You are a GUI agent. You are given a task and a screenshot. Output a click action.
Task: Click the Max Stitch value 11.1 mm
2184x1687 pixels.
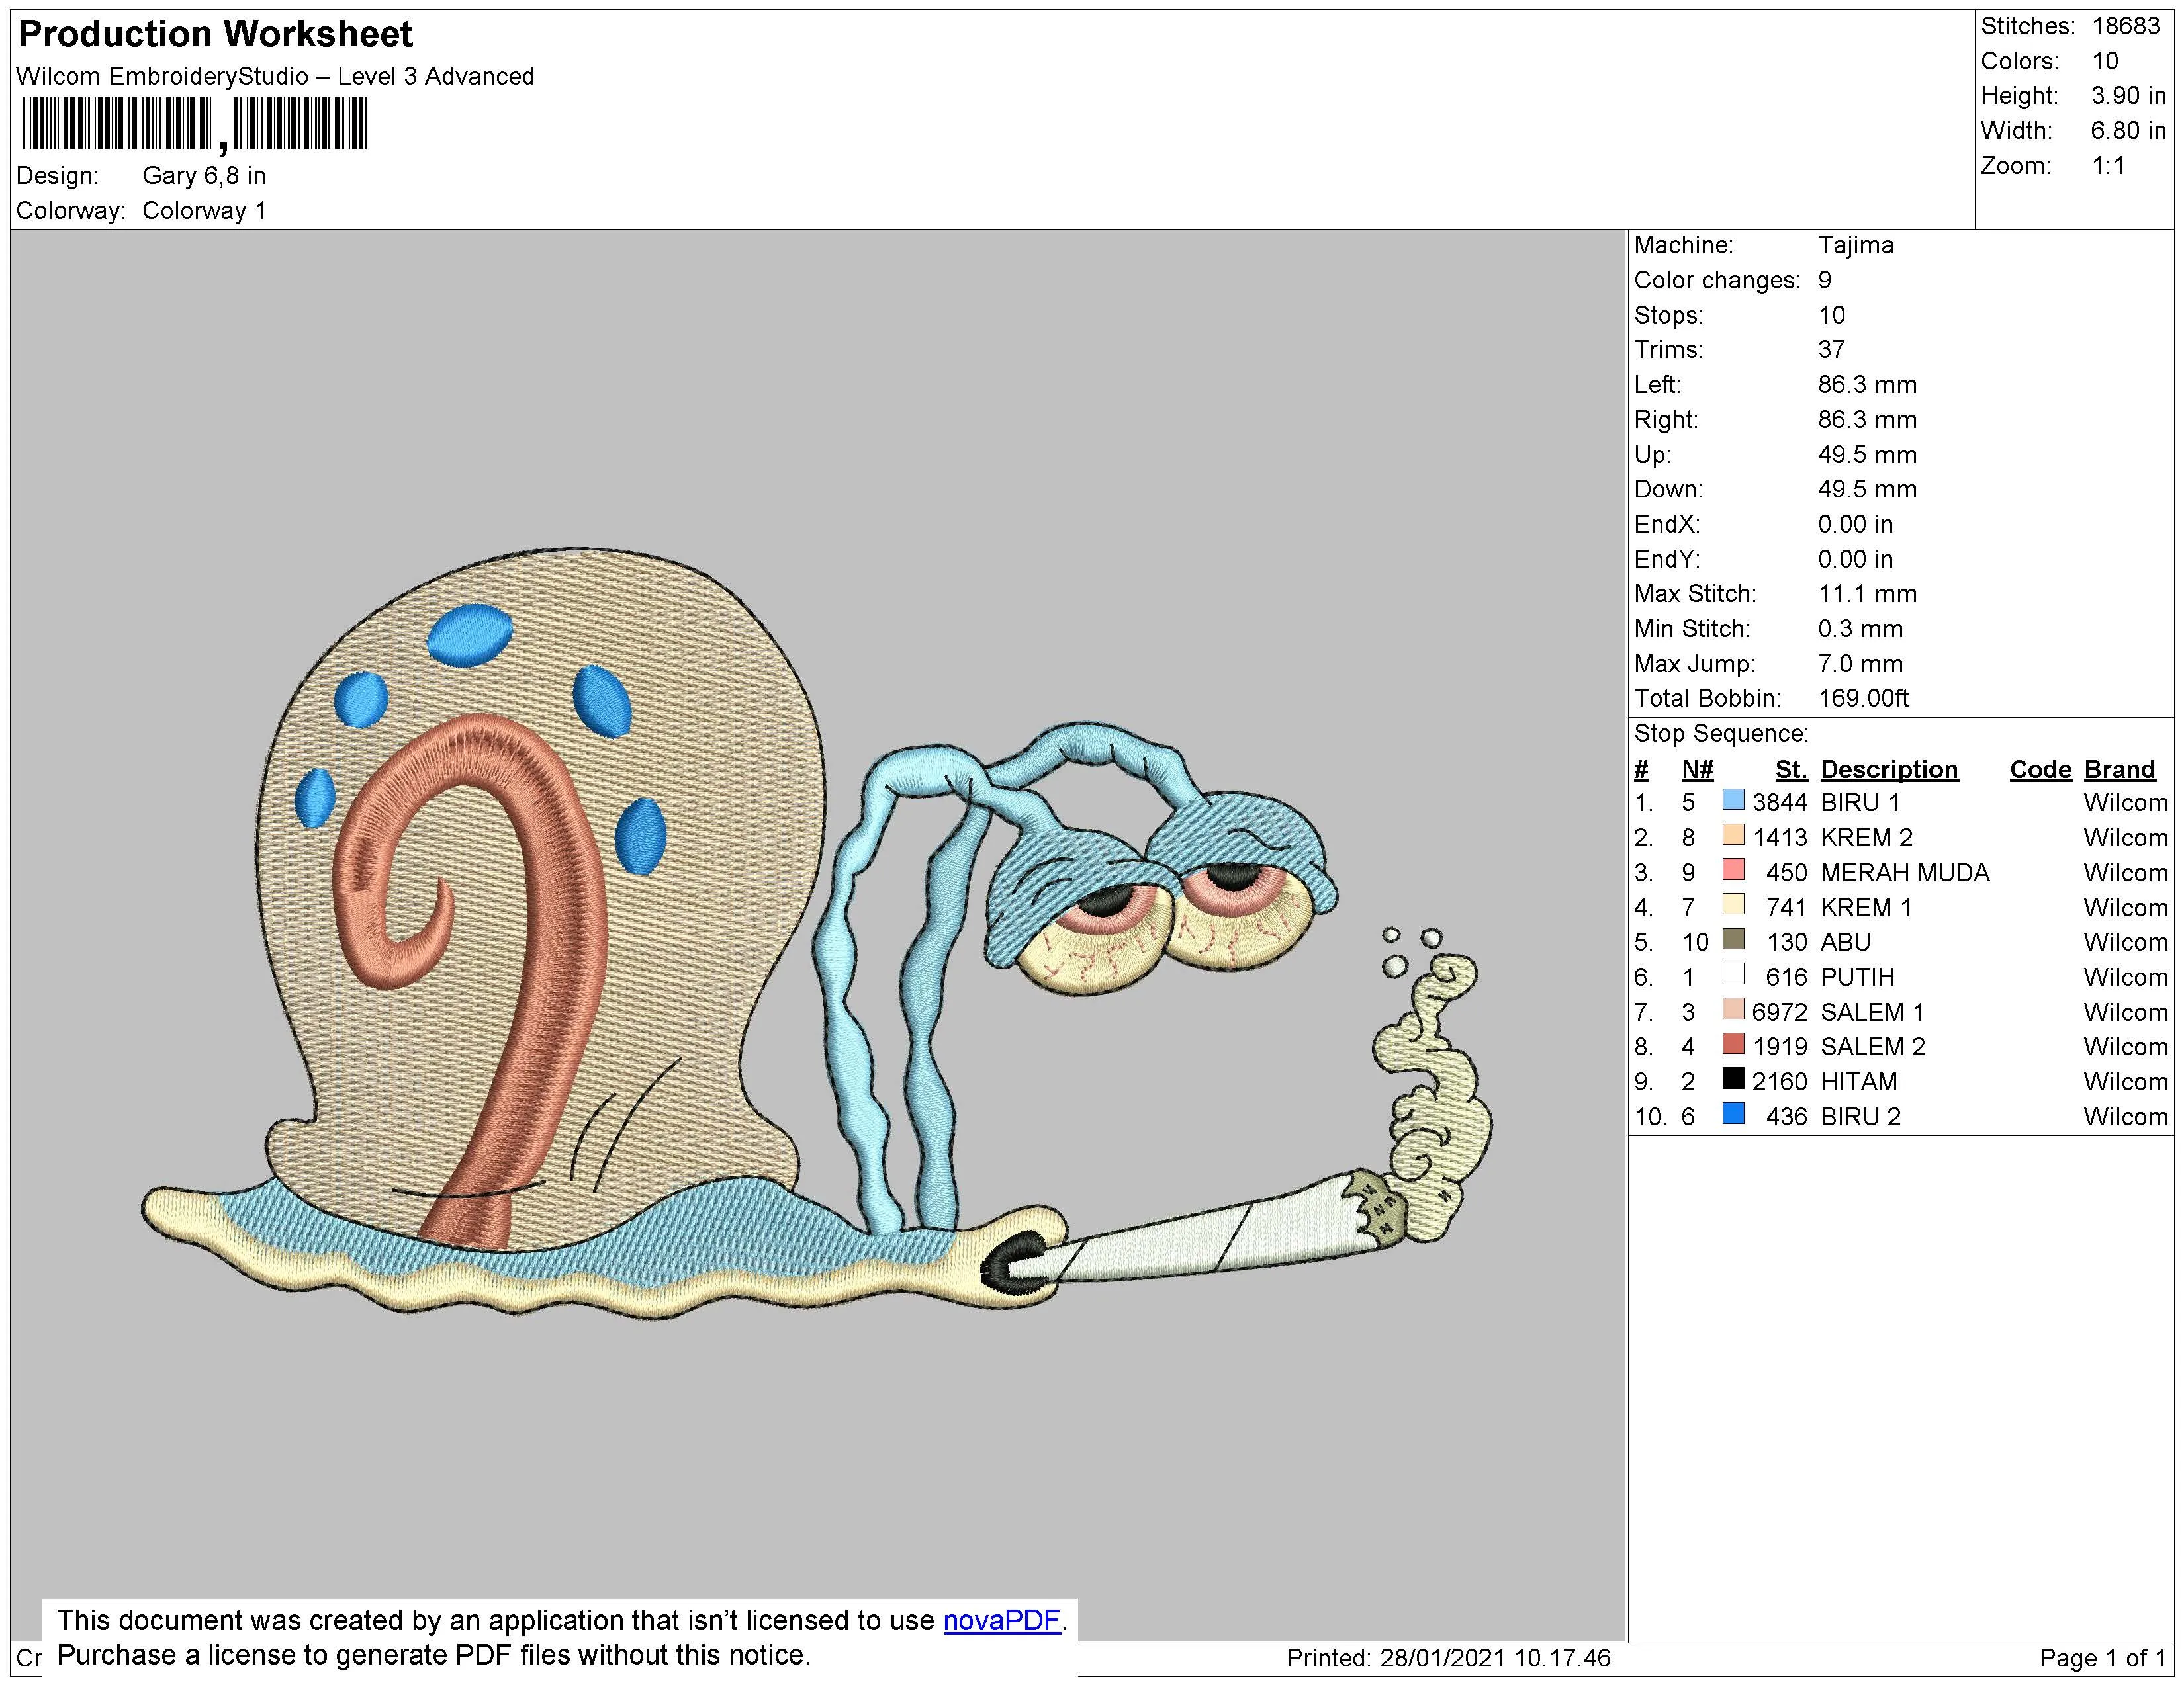click(x=1867, y=593)
